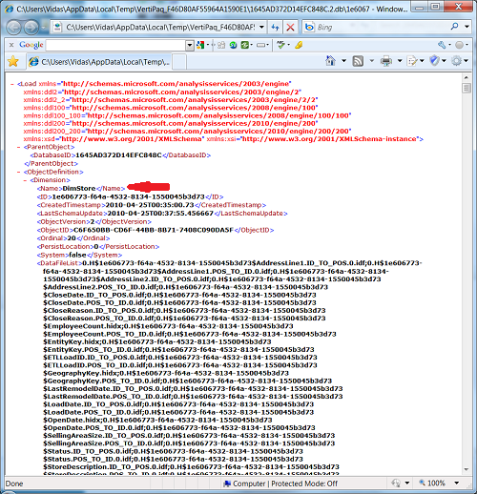Click the green square Google Toolbar icon
Screen dimensions: 477x494
(244, 45)
